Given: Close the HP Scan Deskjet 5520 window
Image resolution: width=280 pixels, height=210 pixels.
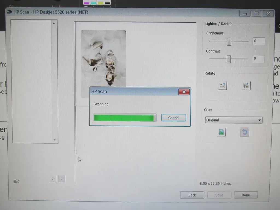Looking at the screenshot, I should 268,14.
